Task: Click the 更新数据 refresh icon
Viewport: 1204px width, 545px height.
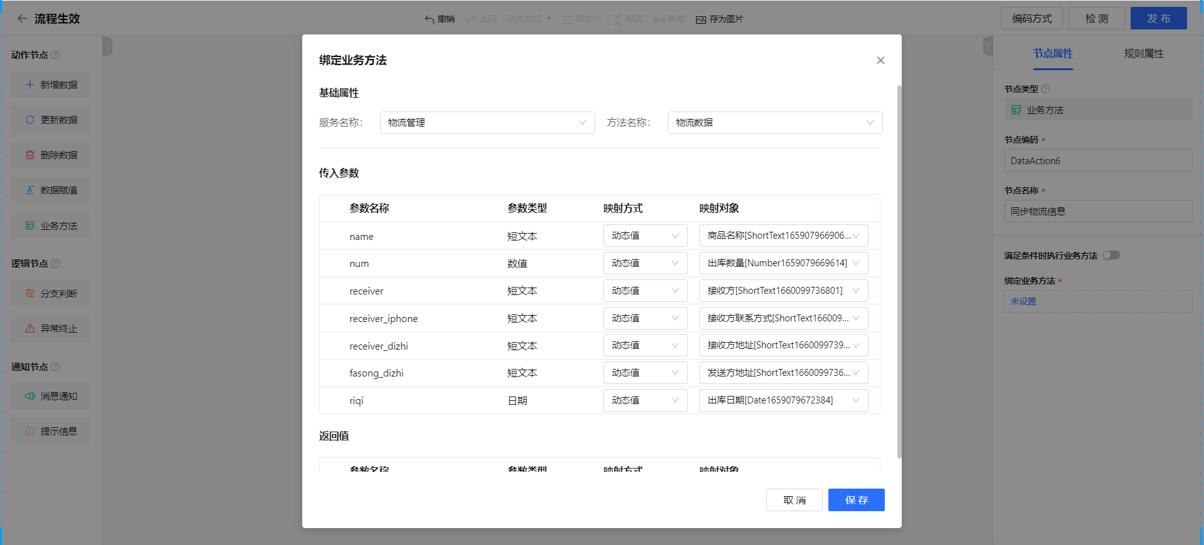Action: click(x=29, y=120)
